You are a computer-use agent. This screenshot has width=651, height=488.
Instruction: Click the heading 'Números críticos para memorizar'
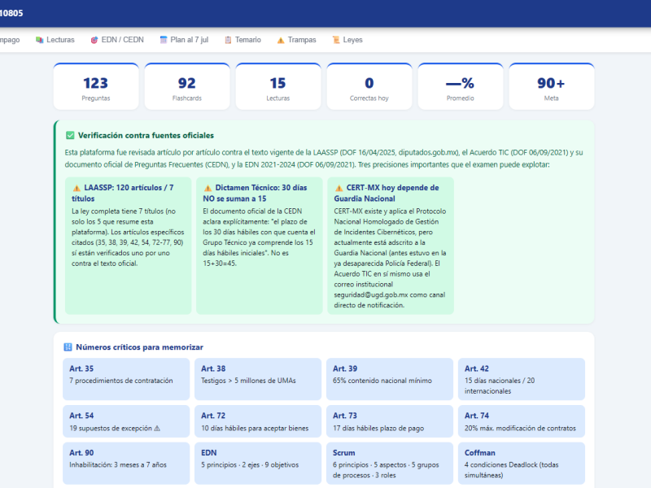(x=139, y=347)
